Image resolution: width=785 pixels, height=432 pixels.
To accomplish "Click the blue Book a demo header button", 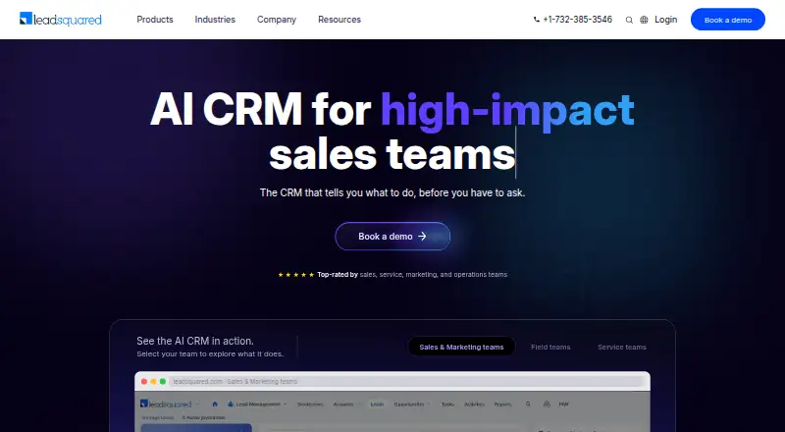I will click(728, 20).
